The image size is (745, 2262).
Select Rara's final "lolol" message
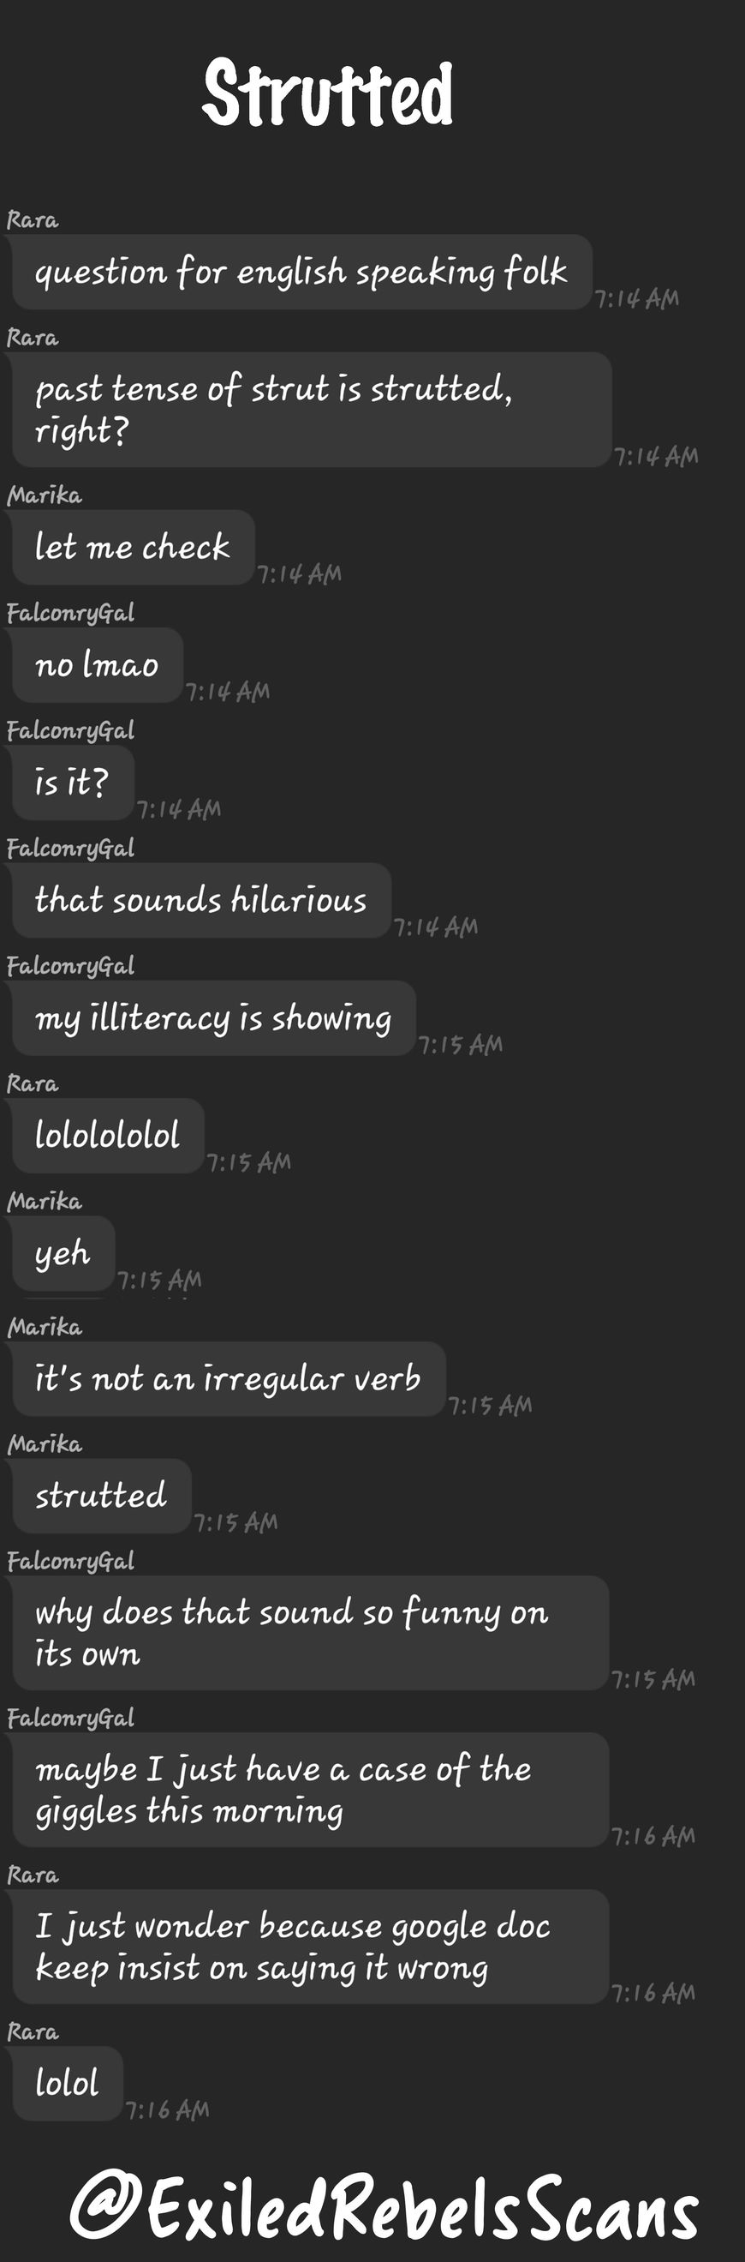[68, 2084]
